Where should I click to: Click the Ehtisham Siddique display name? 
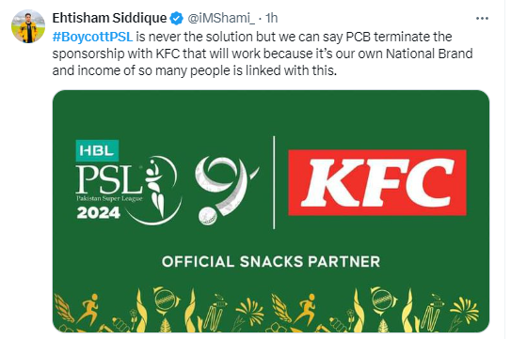tap(109, 18)
